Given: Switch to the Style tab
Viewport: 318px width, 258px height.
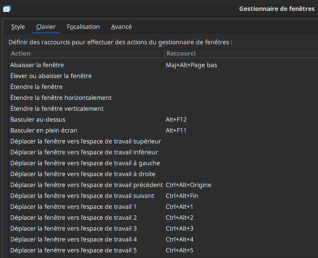Looking at the screenshot, I should [x=18, y=27].
